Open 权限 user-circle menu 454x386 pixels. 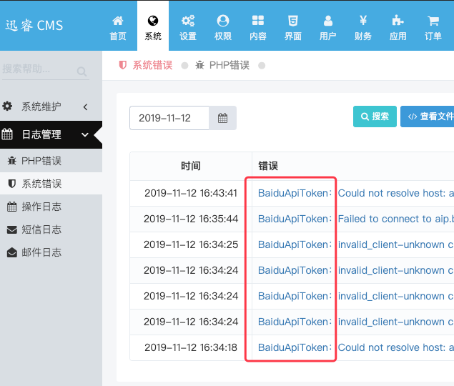(223, 28)
